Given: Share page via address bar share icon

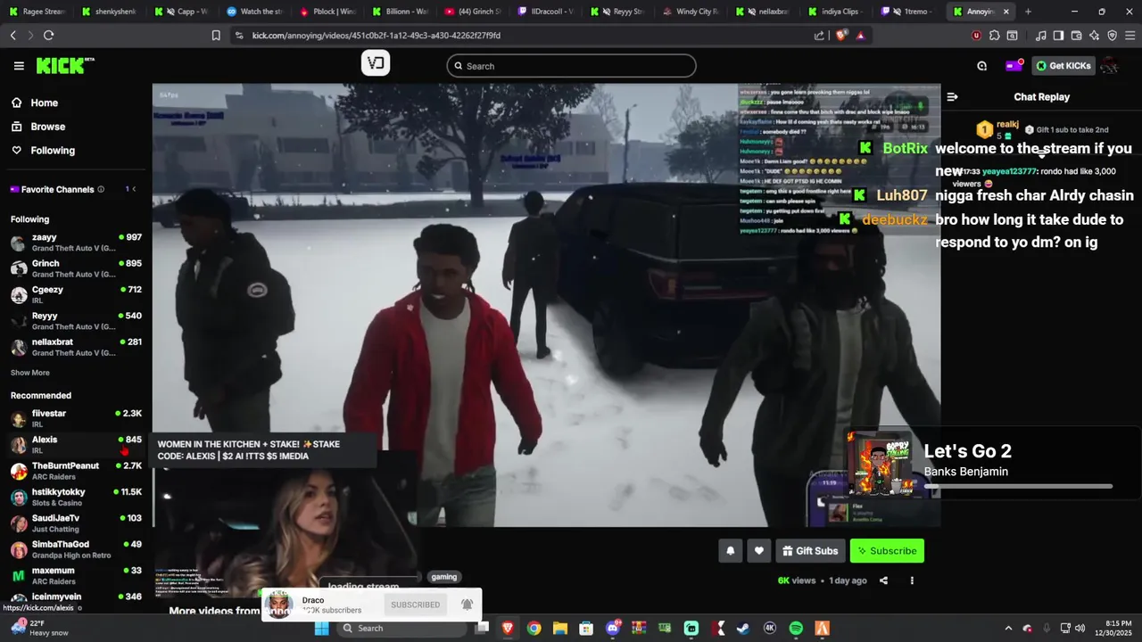Looking at the screenshot, I should click(x=819, y=36).
